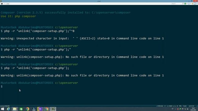Click the green tray icon
The height and width of the screenshot is (111, 198).
tap(180, 109)
